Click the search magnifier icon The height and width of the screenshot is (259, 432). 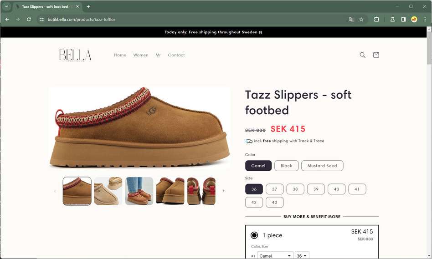pos(362,55)
